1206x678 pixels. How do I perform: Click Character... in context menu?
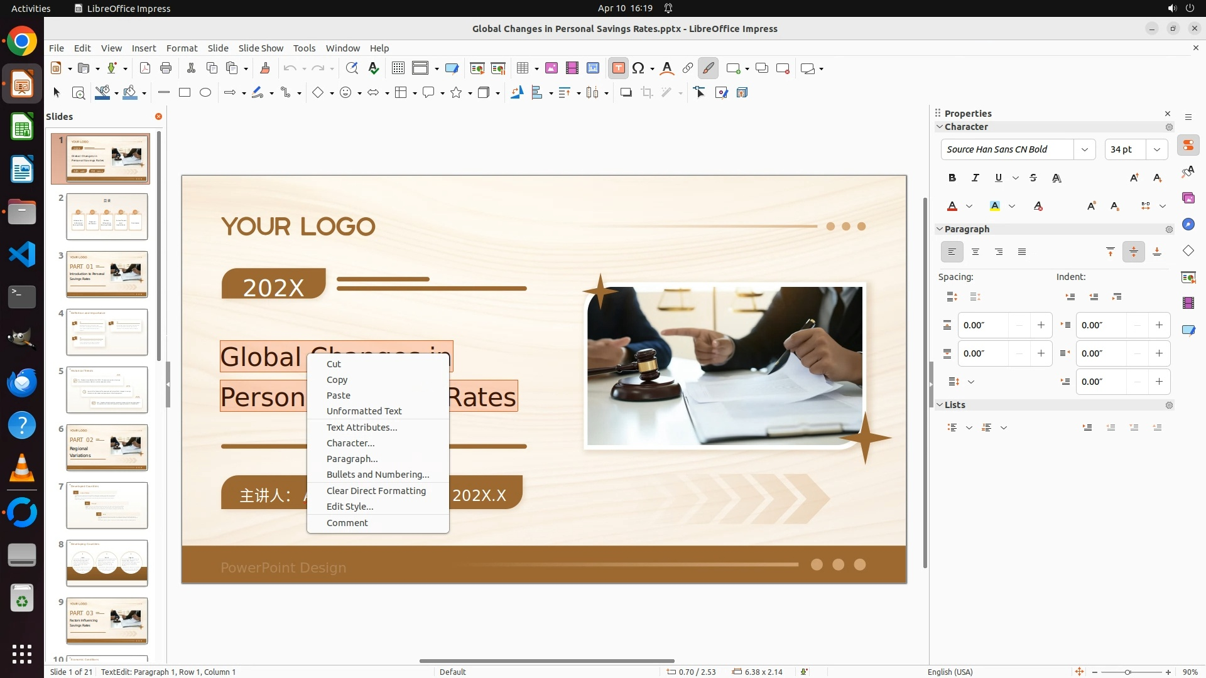click(x=350, y=443)
